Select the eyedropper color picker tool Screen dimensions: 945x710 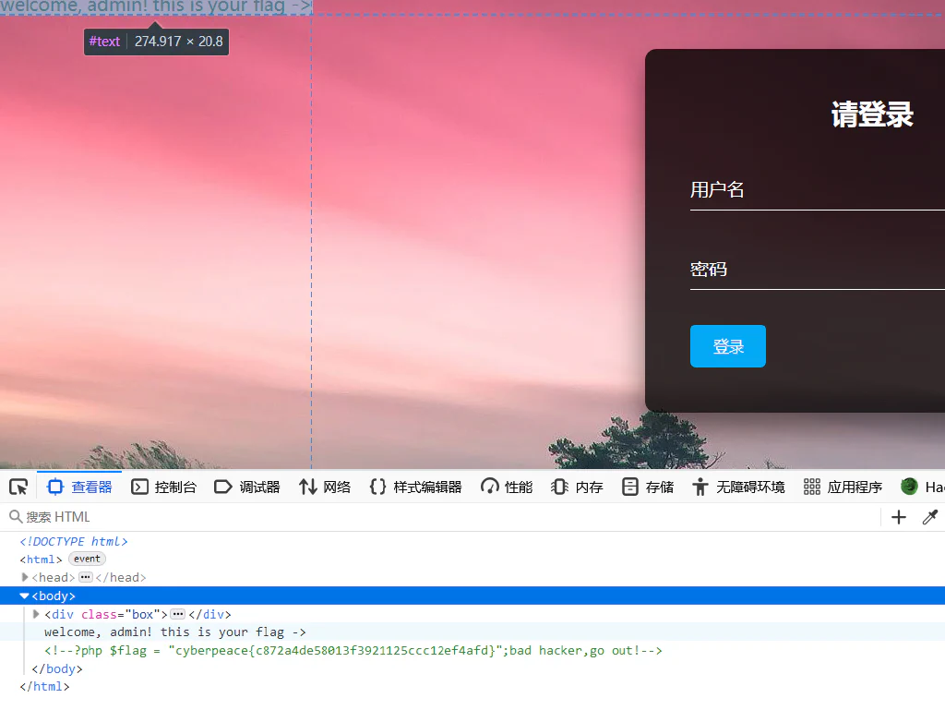(930, 517)
